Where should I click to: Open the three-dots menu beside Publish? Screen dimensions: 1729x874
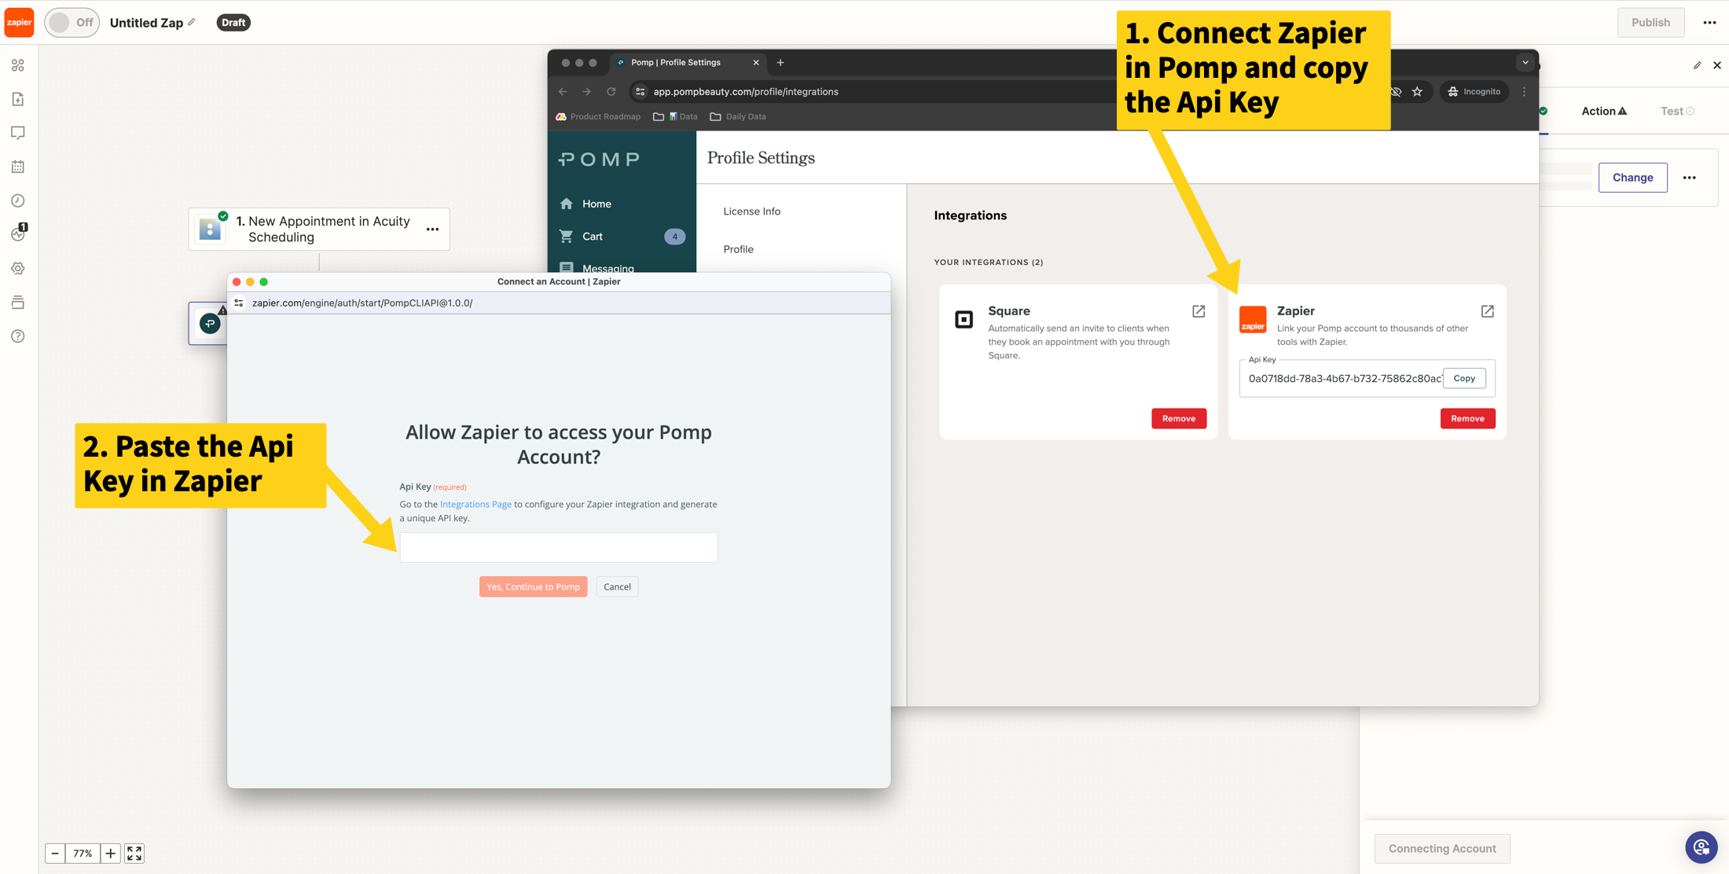tap(1709, 22)
